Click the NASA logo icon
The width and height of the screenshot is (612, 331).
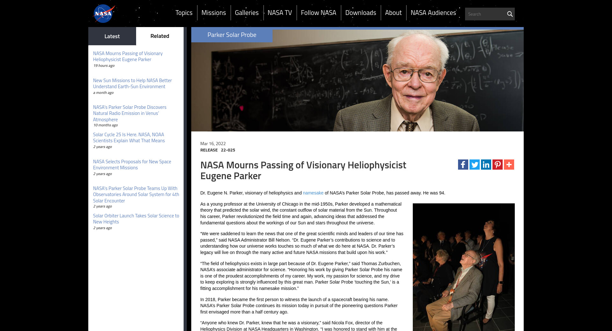pos(103,13)
